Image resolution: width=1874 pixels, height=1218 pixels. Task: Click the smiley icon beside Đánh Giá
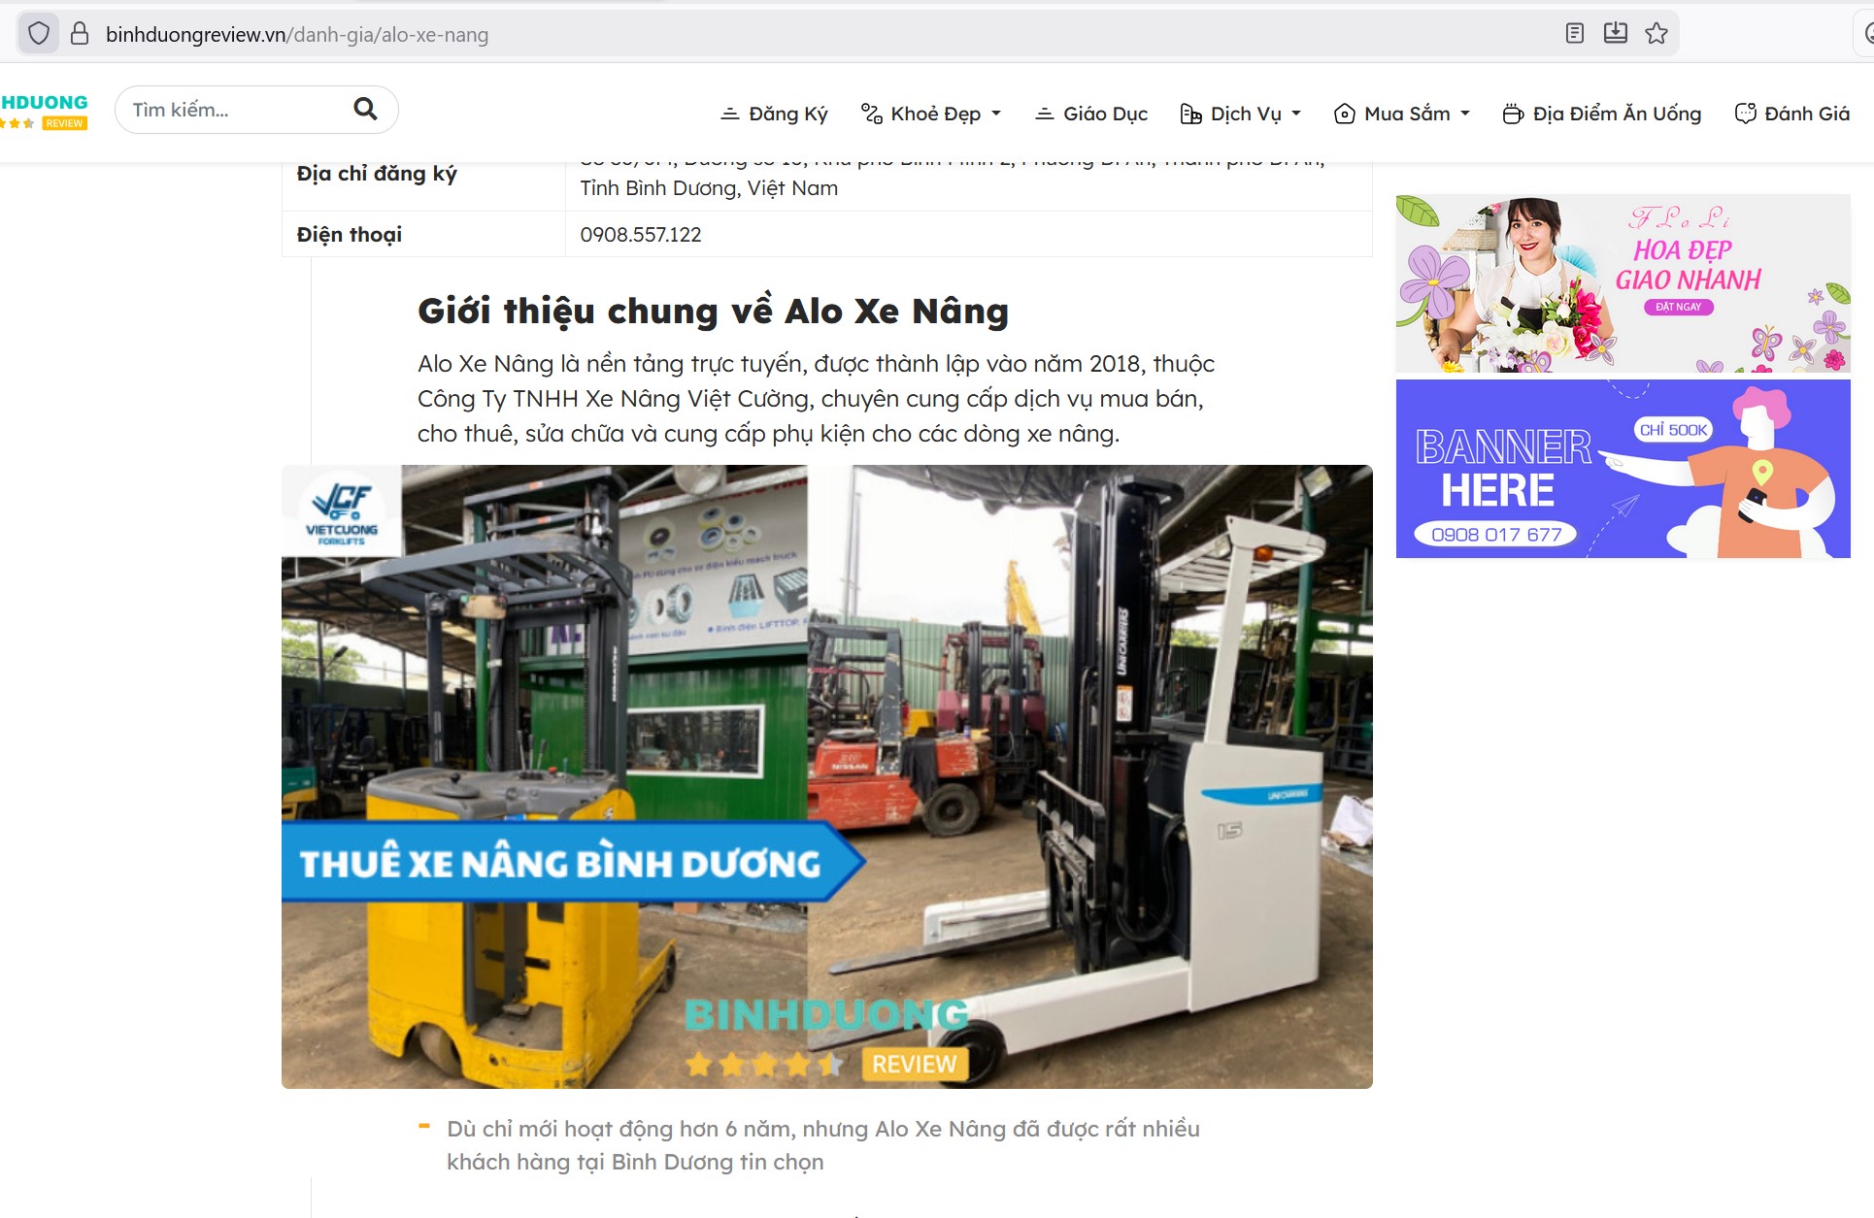click(x=1745, y=113)
